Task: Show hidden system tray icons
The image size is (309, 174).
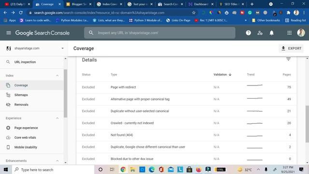Action: click(x=258, y=170)
